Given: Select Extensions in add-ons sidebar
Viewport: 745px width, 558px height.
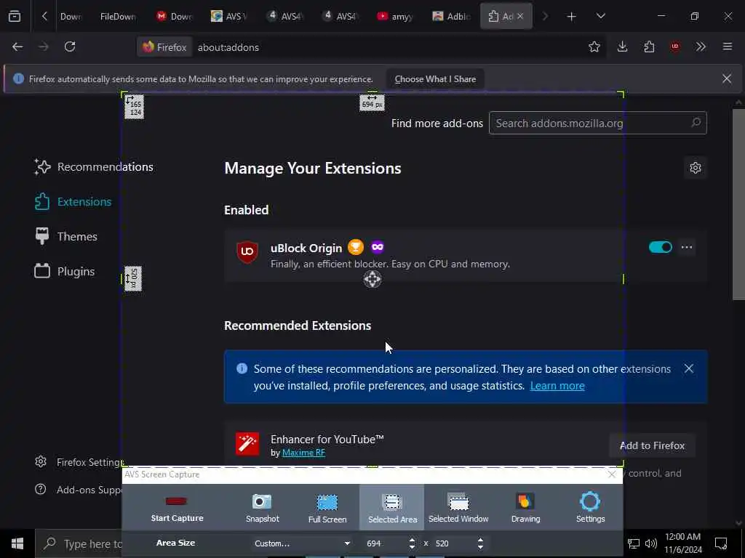Looking at the screenshot, I should tap(73, 202).
